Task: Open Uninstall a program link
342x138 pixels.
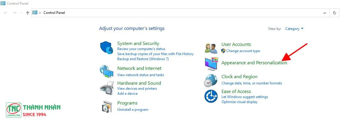Action: click(132, 110)
